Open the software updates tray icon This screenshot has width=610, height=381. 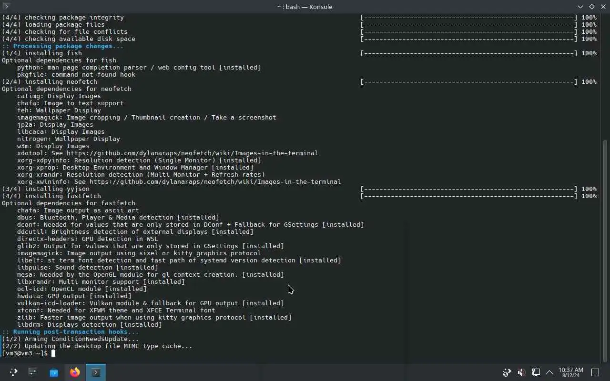(x=507, y=372)
